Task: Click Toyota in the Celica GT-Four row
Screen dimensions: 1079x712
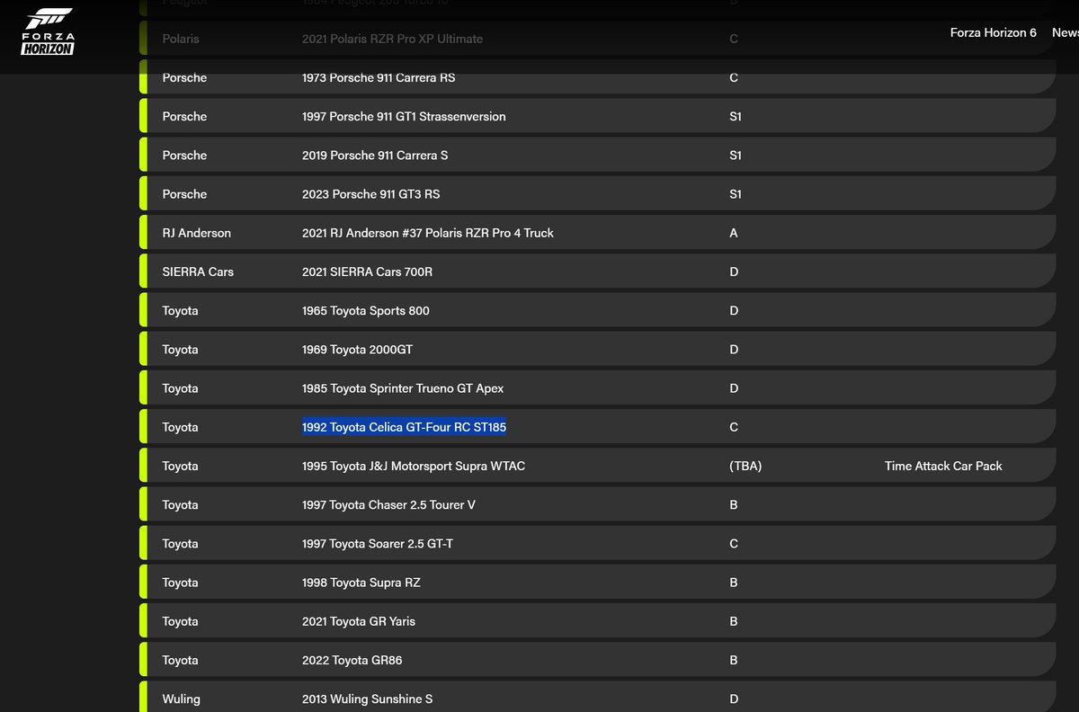Action: 180,427
